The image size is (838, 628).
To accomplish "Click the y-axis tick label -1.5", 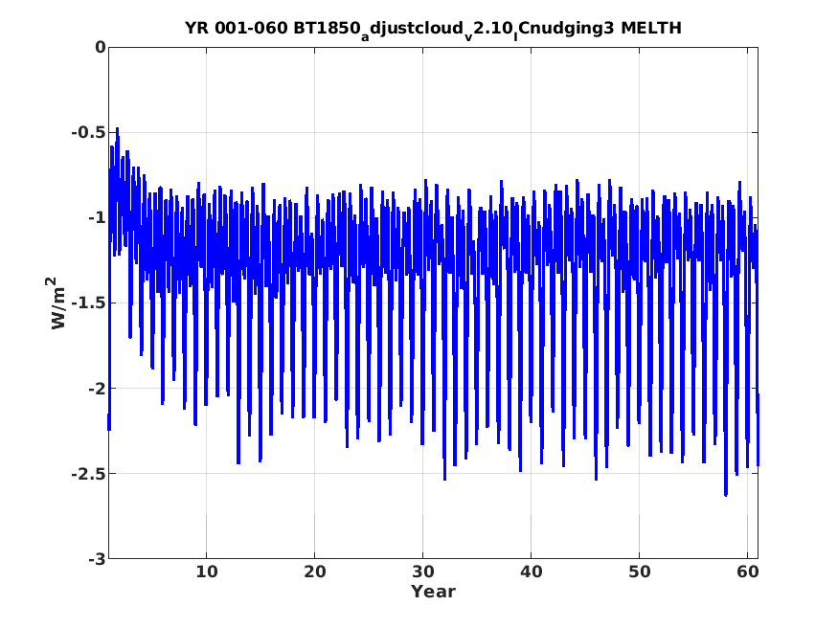I will 88,303.
